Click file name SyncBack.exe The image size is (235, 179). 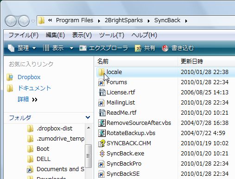coord(125,154)
